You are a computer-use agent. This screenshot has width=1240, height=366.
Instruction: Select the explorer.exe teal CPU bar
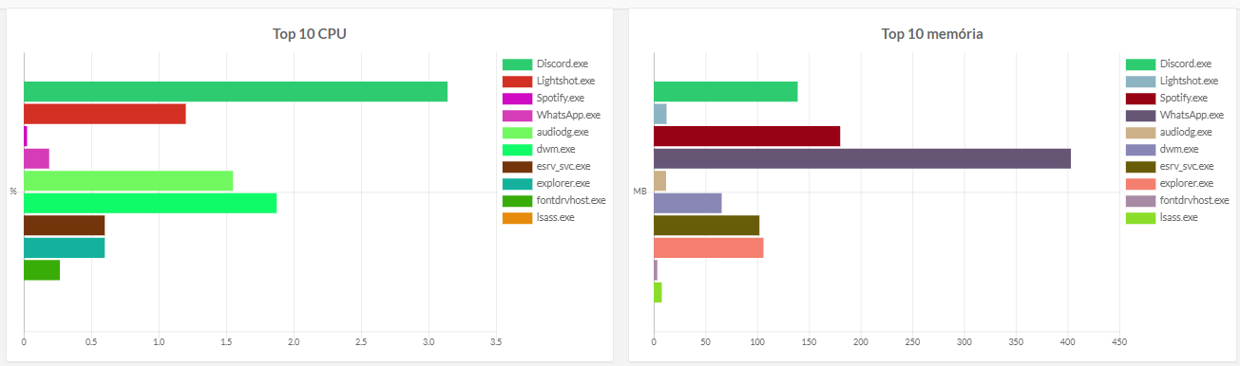64,247
